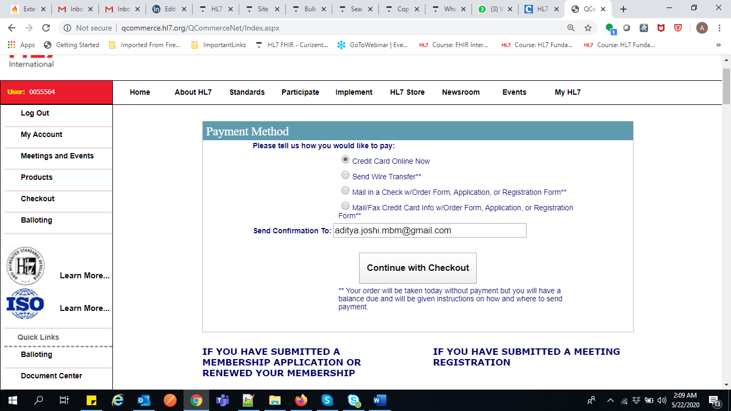
Task: Click Learn More next to ANSI logo
Action: pyautogui.click(x=85, y=276)
